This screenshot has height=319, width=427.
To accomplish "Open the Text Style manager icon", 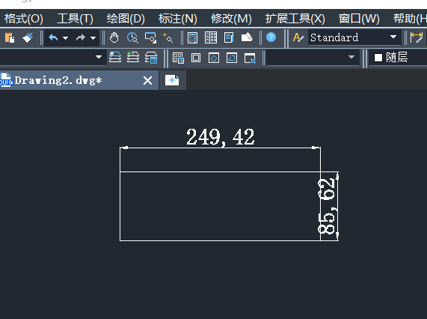I will pos(298,37).
